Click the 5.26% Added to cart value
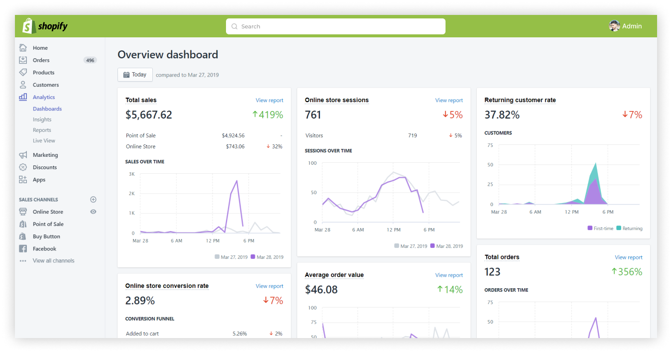 (x=239, y=334)
